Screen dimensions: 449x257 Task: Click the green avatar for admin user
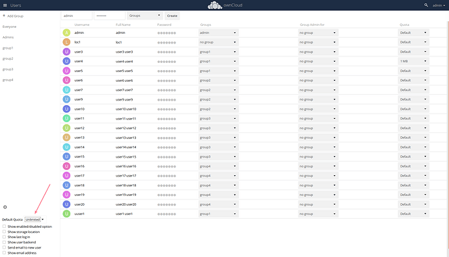(x=66, y=32)
